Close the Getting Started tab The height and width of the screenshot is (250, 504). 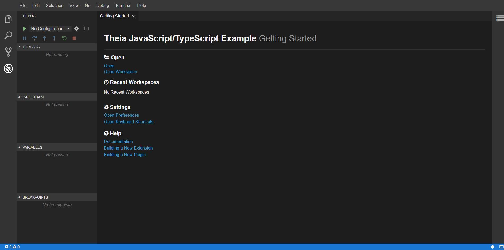(x=133, y=16)
